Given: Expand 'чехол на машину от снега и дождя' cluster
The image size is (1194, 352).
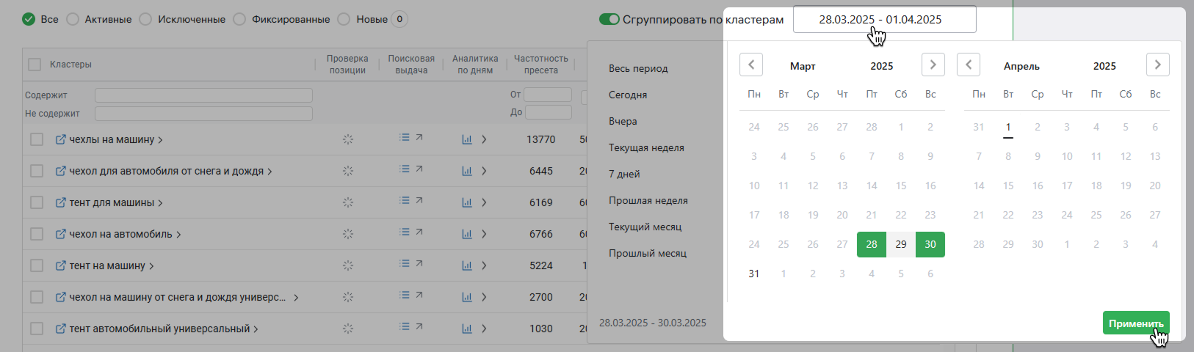Looking at the screenshot, I should [296, 298].
